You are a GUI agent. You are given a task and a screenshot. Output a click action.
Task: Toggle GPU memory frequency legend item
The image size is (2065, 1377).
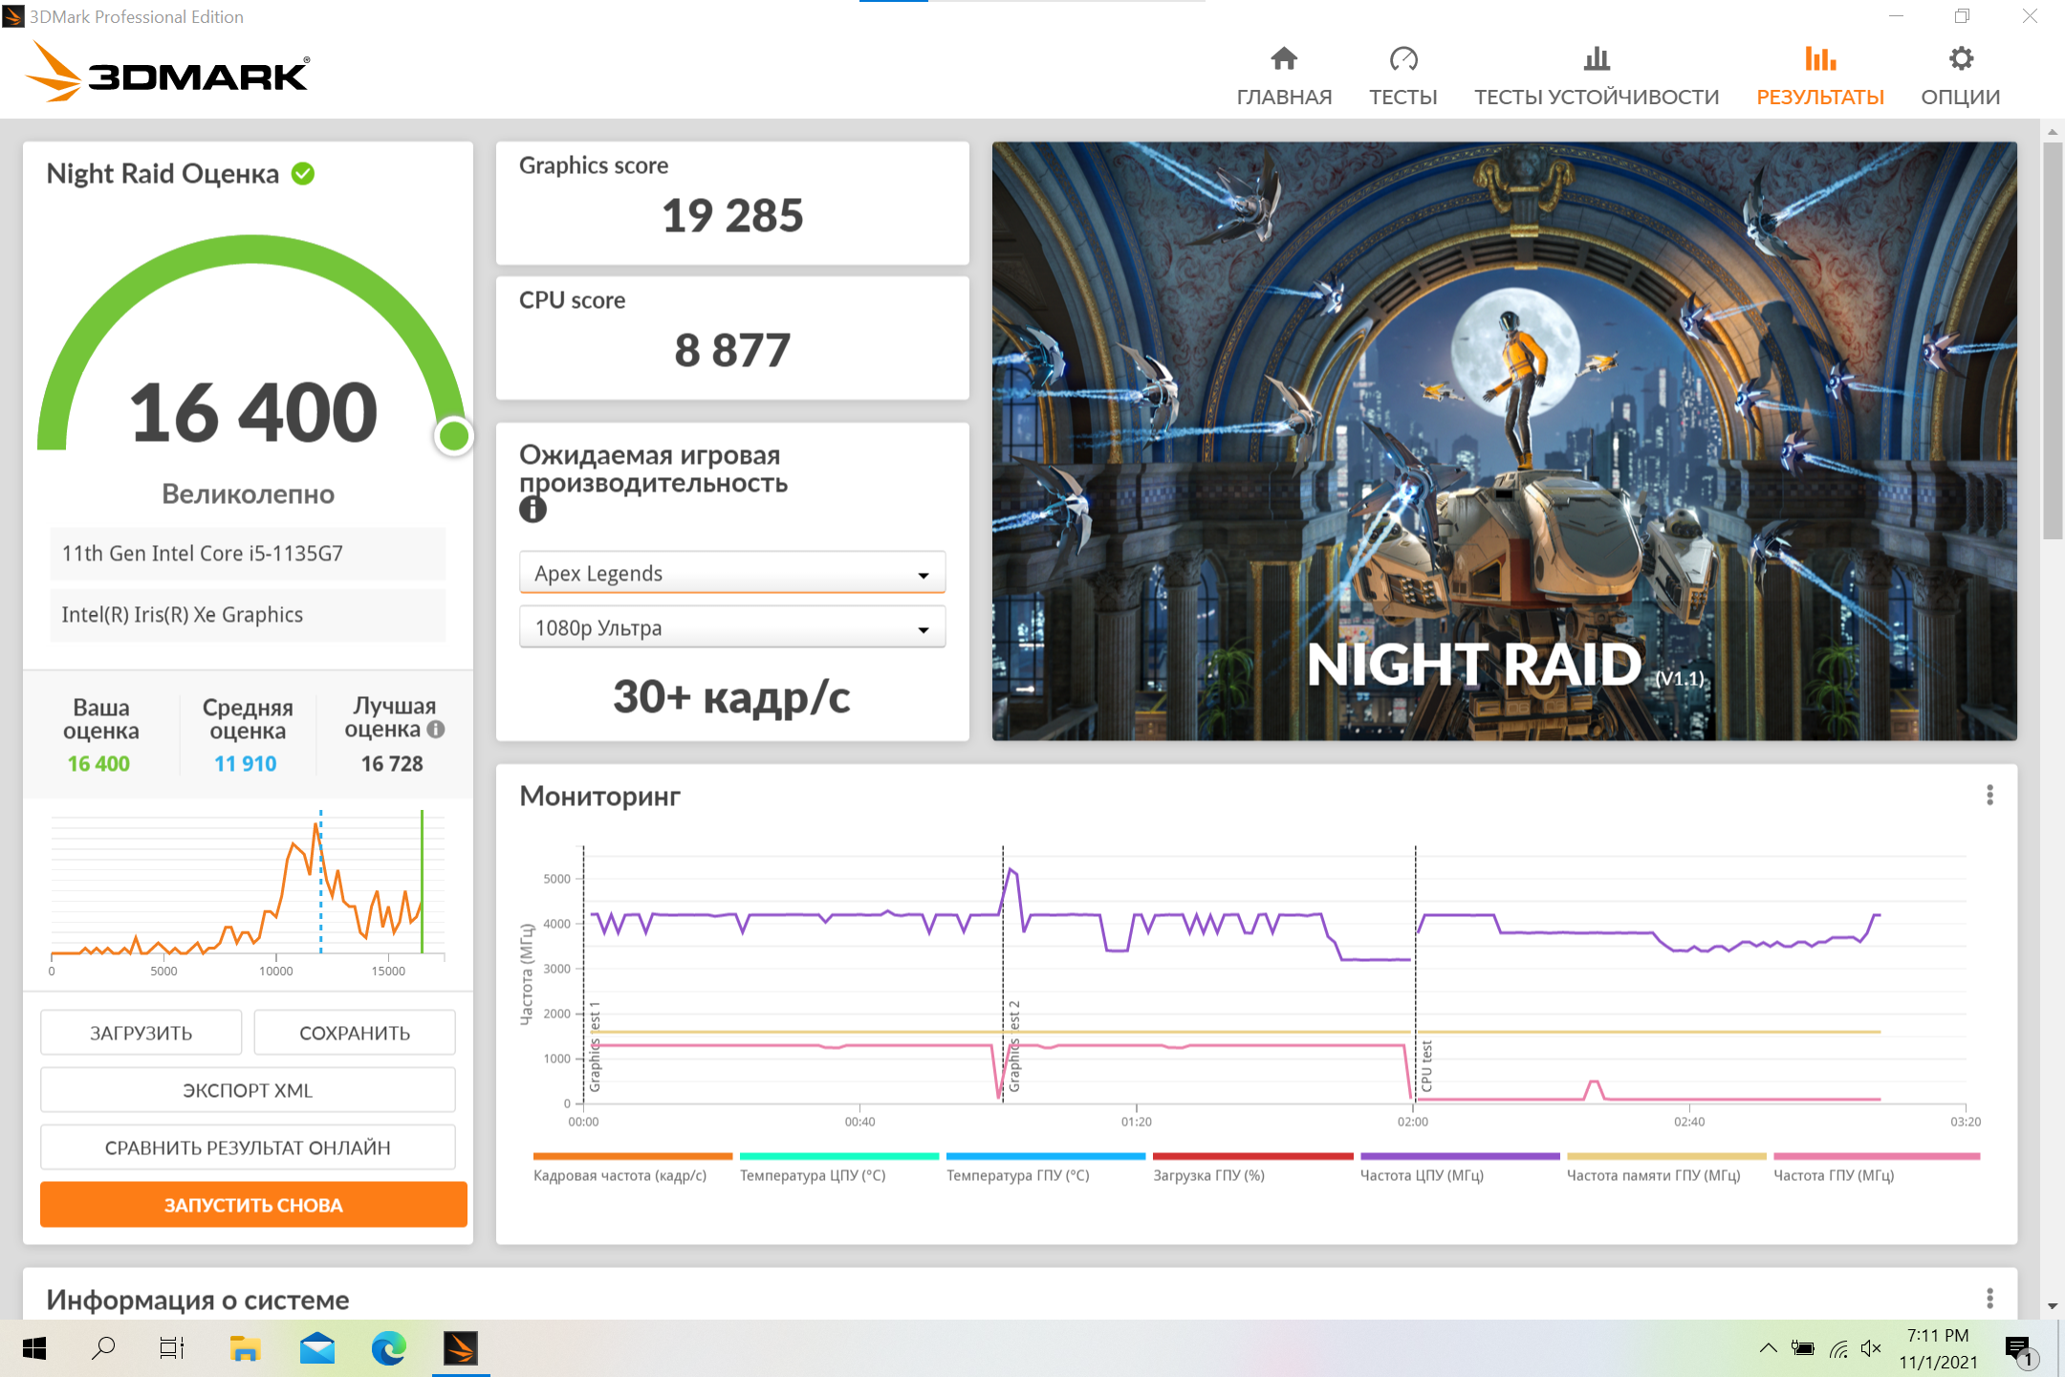tap(1653, 1175)
